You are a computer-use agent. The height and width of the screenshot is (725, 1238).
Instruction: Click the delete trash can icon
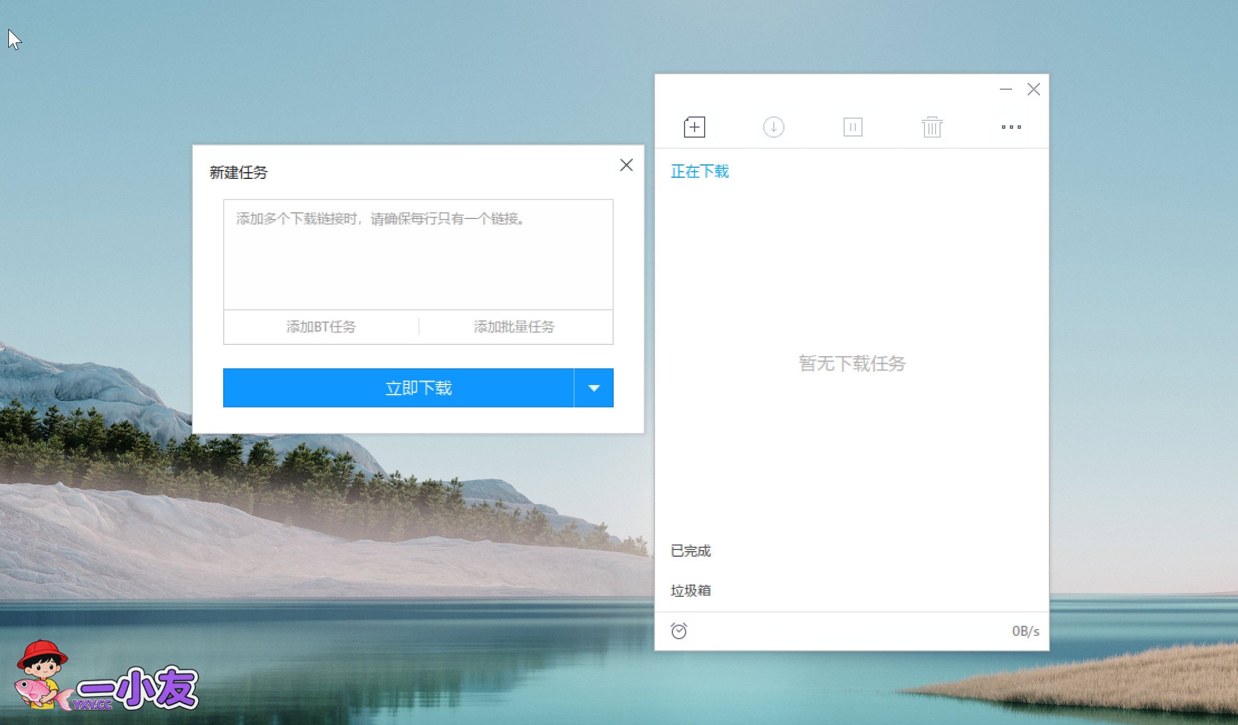(932, 127)
